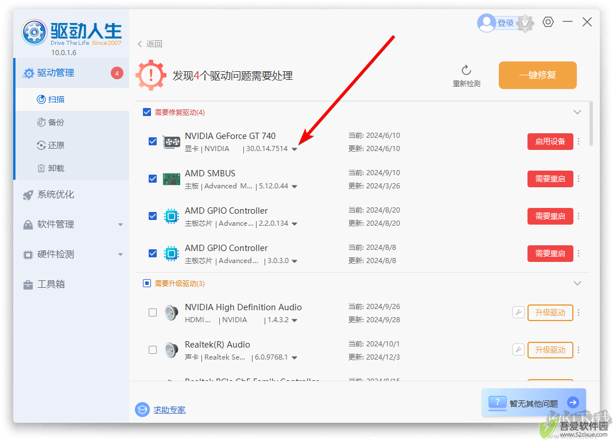Collapse the 需要修复驱动(4) section chevron
The width and height of the screenshot is (613, 440).
(x=577, y=112)
